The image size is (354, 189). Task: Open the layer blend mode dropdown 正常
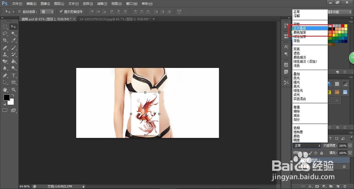coord(307,146)
